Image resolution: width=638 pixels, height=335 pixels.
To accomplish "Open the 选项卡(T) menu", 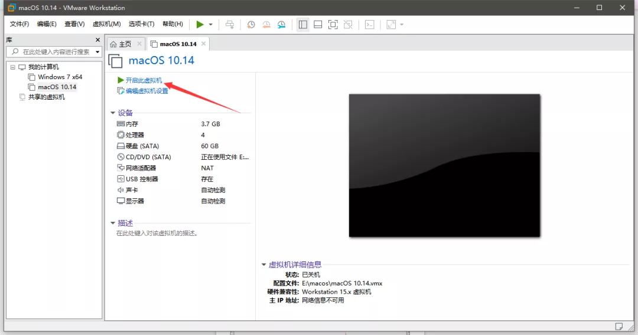I will click(x=141, y=24).
